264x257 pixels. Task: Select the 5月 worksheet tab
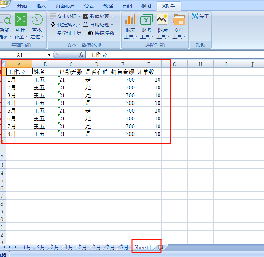tap(82, 247)
